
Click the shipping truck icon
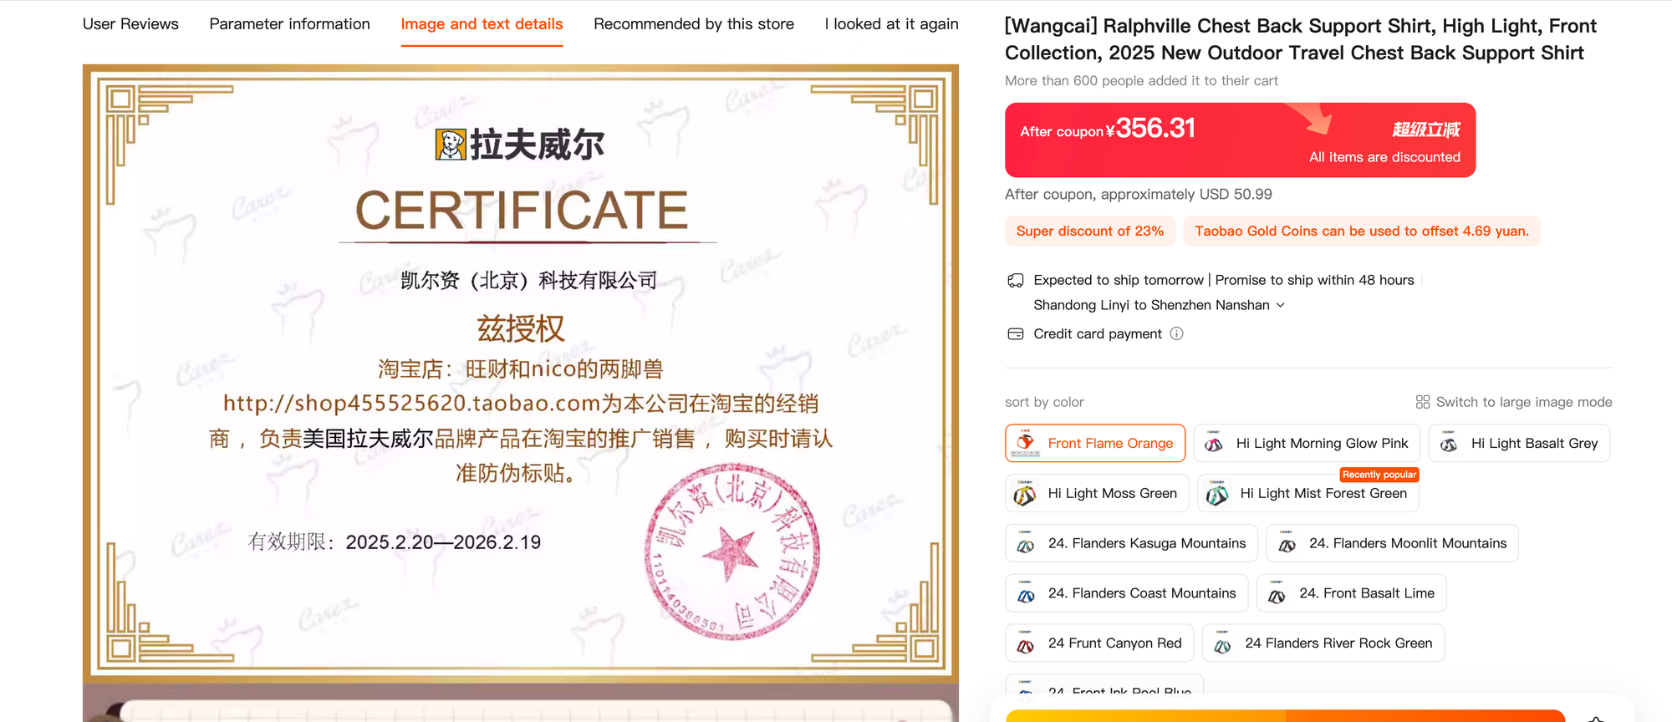(x=1016, y=280)
